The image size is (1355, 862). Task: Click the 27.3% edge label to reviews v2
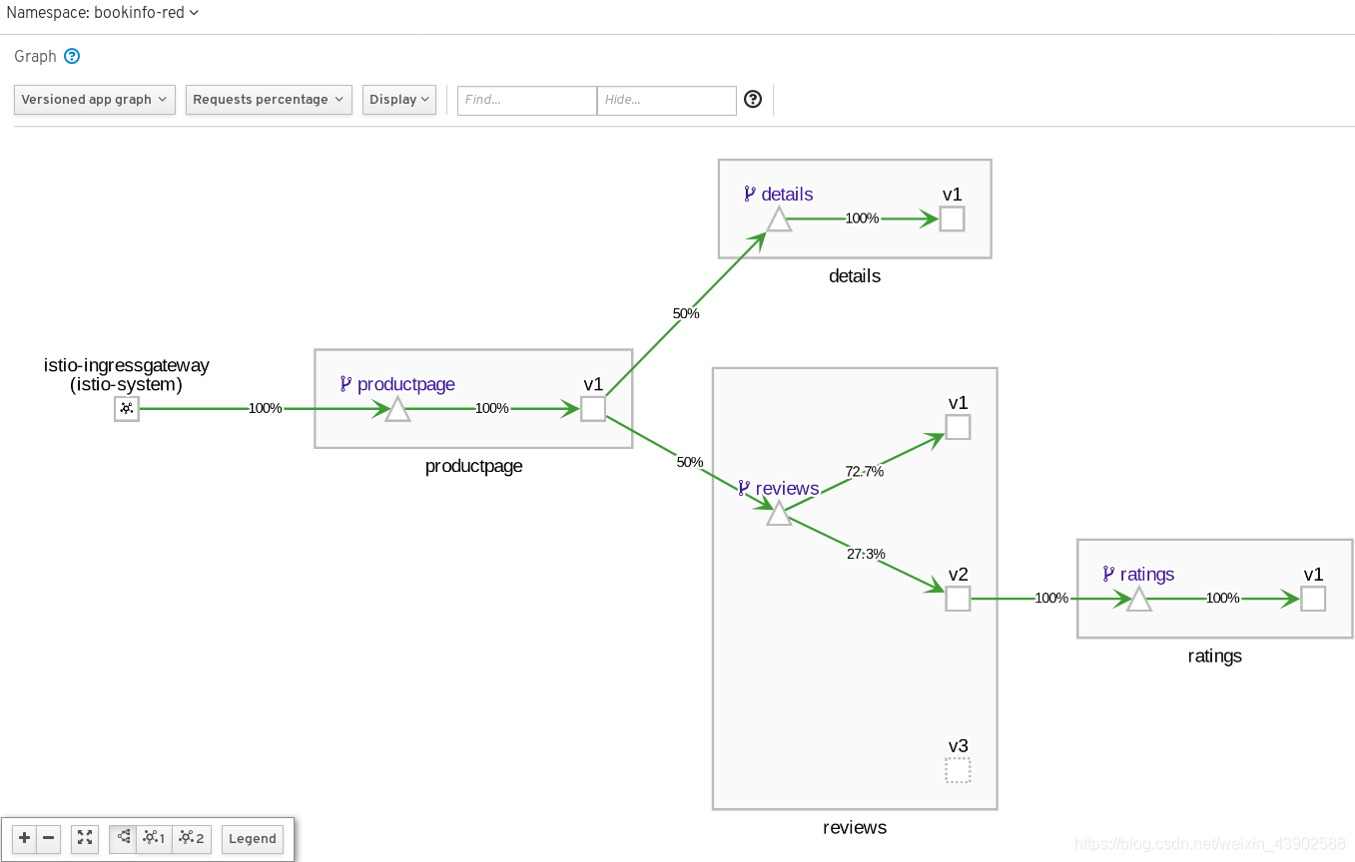coord(866,554)
